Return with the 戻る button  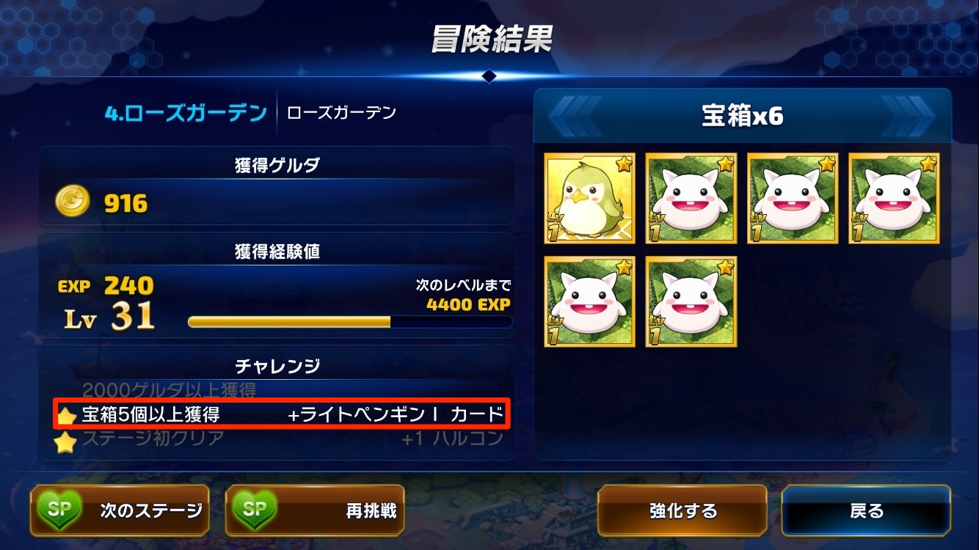tap(866, 510)
